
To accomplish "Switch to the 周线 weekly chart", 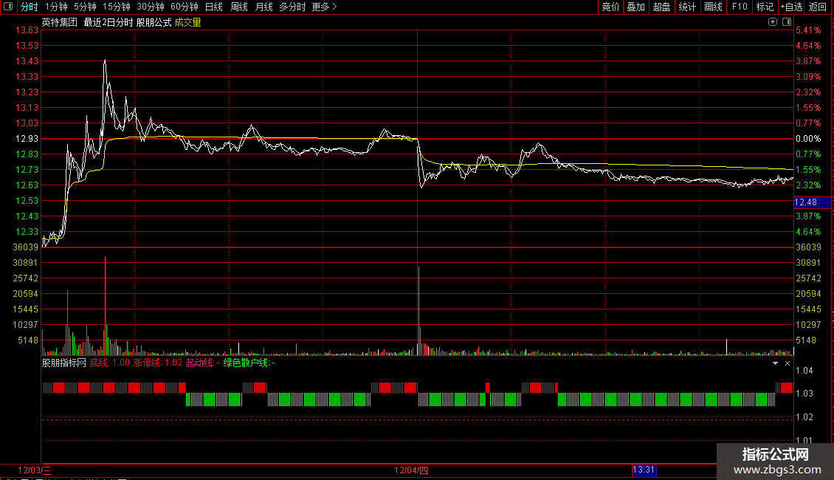I will coord(239,7).
